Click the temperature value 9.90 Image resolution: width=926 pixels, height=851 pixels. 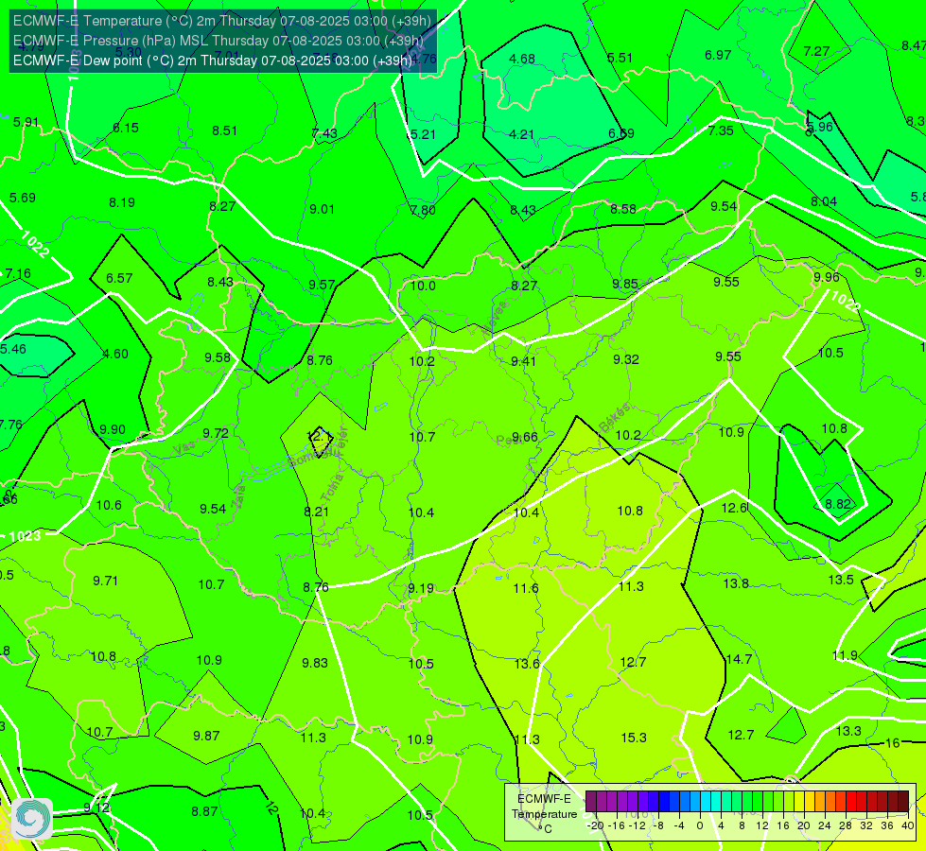(113, 429)
